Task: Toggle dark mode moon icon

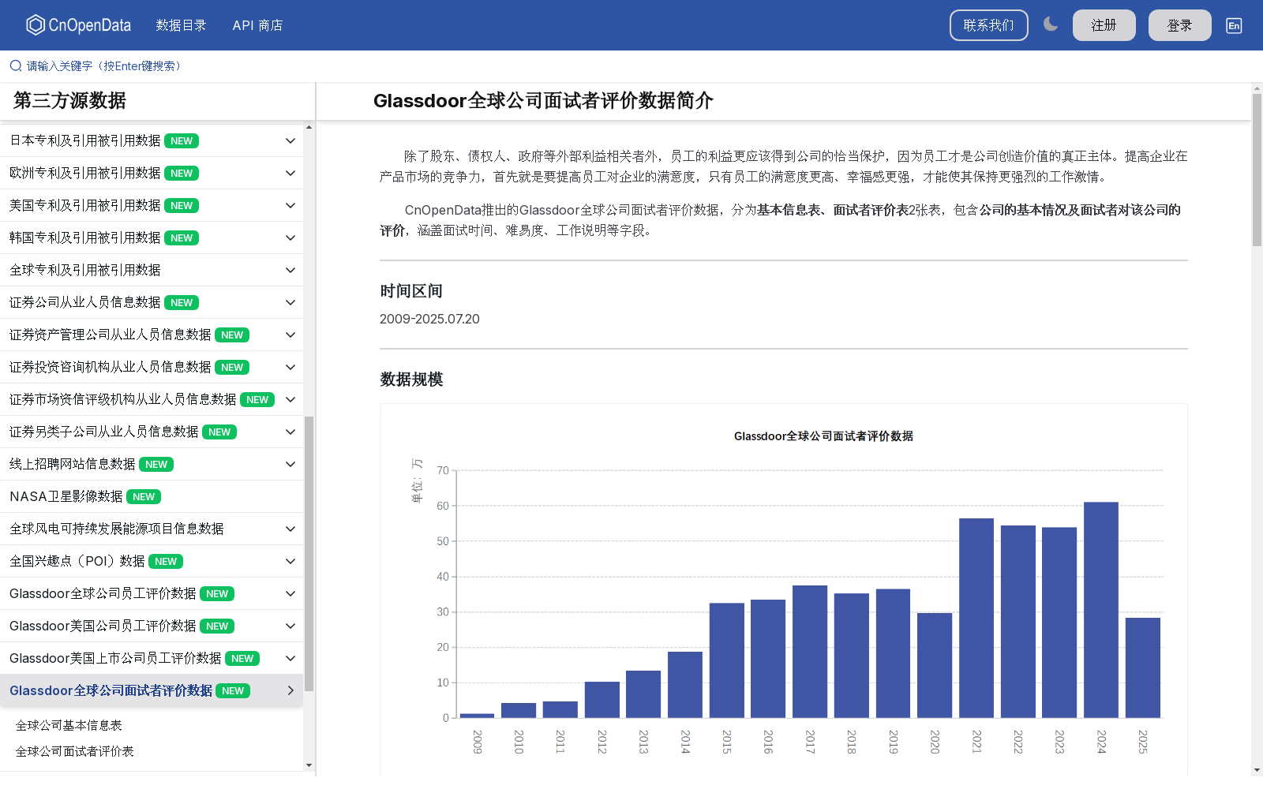Action: click(x=1051, y=24)
